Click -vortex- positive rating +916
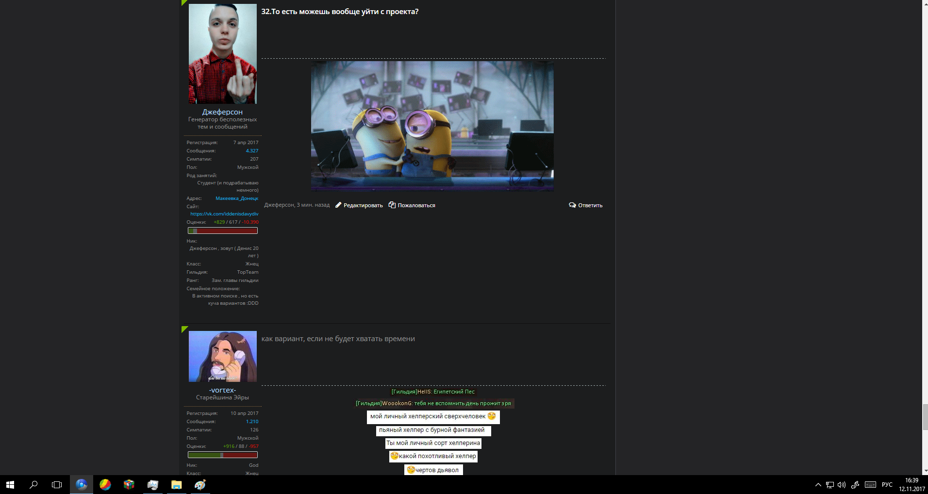 229,446
